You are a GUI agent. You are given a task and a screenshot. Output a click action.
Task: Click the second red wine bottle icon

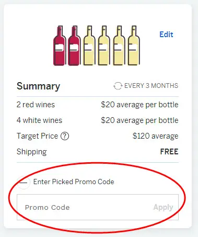tap(74, 46)
